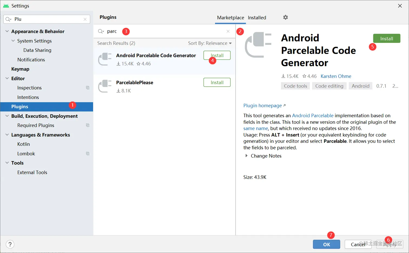
Task: Click the green Install button in details
Action: point(387,39)
